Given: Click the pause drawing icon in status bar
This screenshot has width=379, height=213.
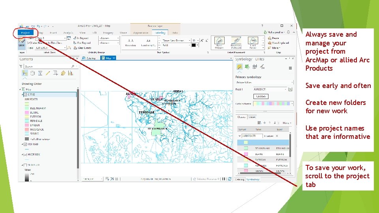Looking at the screenshot, I should [x=224, y=179].
